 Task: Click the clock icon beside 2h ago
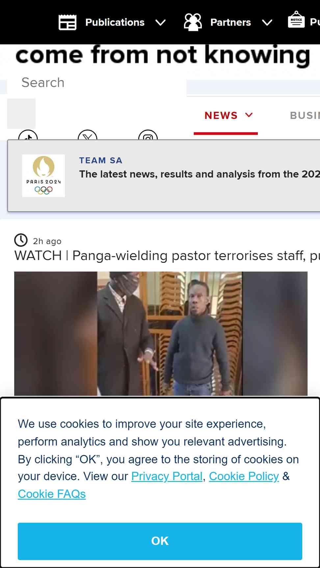(x=21, y=240)
